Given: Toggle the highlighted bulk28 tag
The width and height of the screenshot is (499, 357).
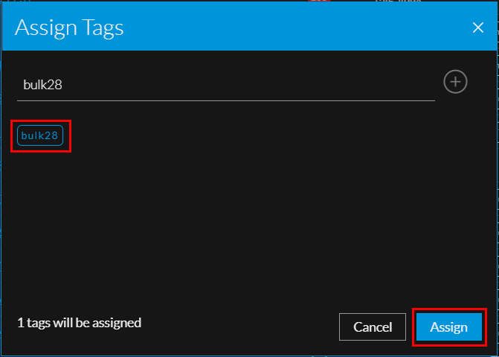Looking at the screenshot, I should 41,135.
